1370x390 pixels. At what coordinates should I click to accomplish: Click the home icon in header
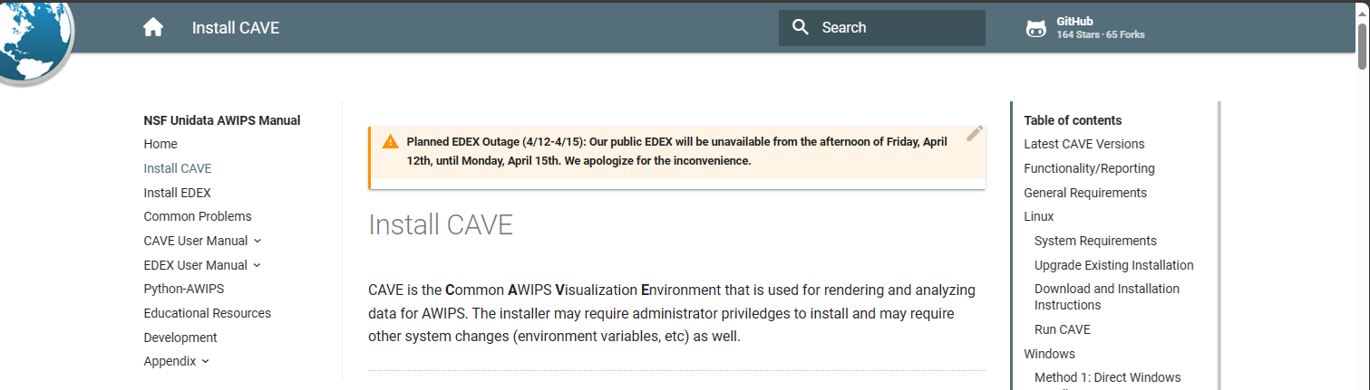click(153, 28)
